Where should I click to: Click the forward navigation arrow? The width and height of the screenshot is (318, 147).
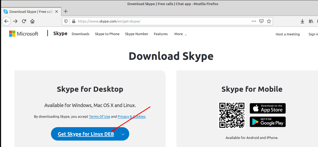point(15,21)
